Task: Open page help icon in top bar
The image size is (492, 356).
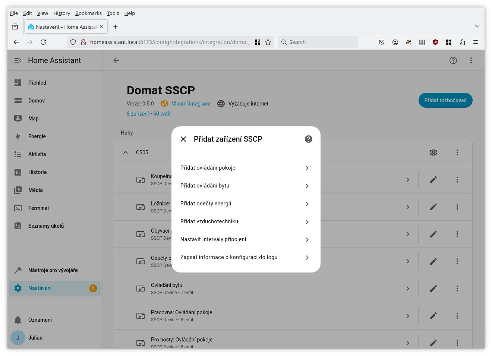Action: click(x=453, y=60)
